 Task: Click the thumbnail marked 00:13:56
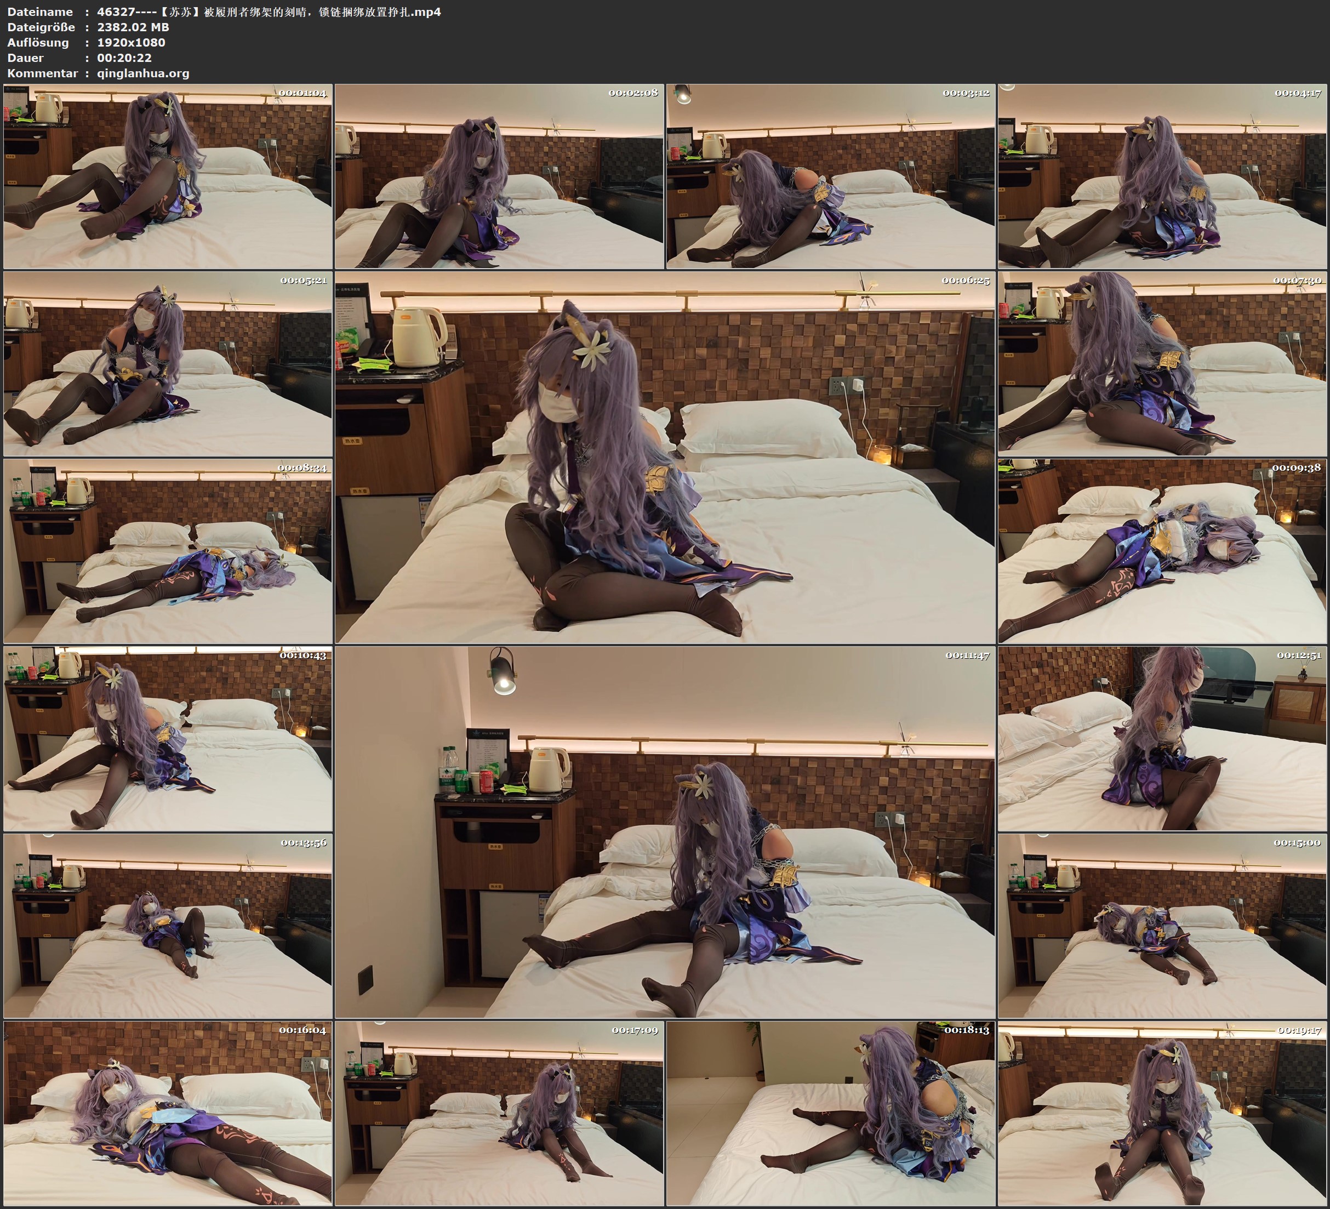pyautogui.click(x=168, y=926)
